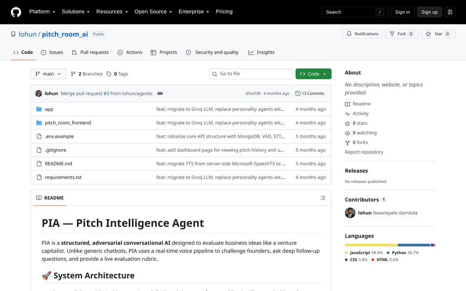Click the commit history clock icon
Screen dimensions: 466x291
click(298, 94)
